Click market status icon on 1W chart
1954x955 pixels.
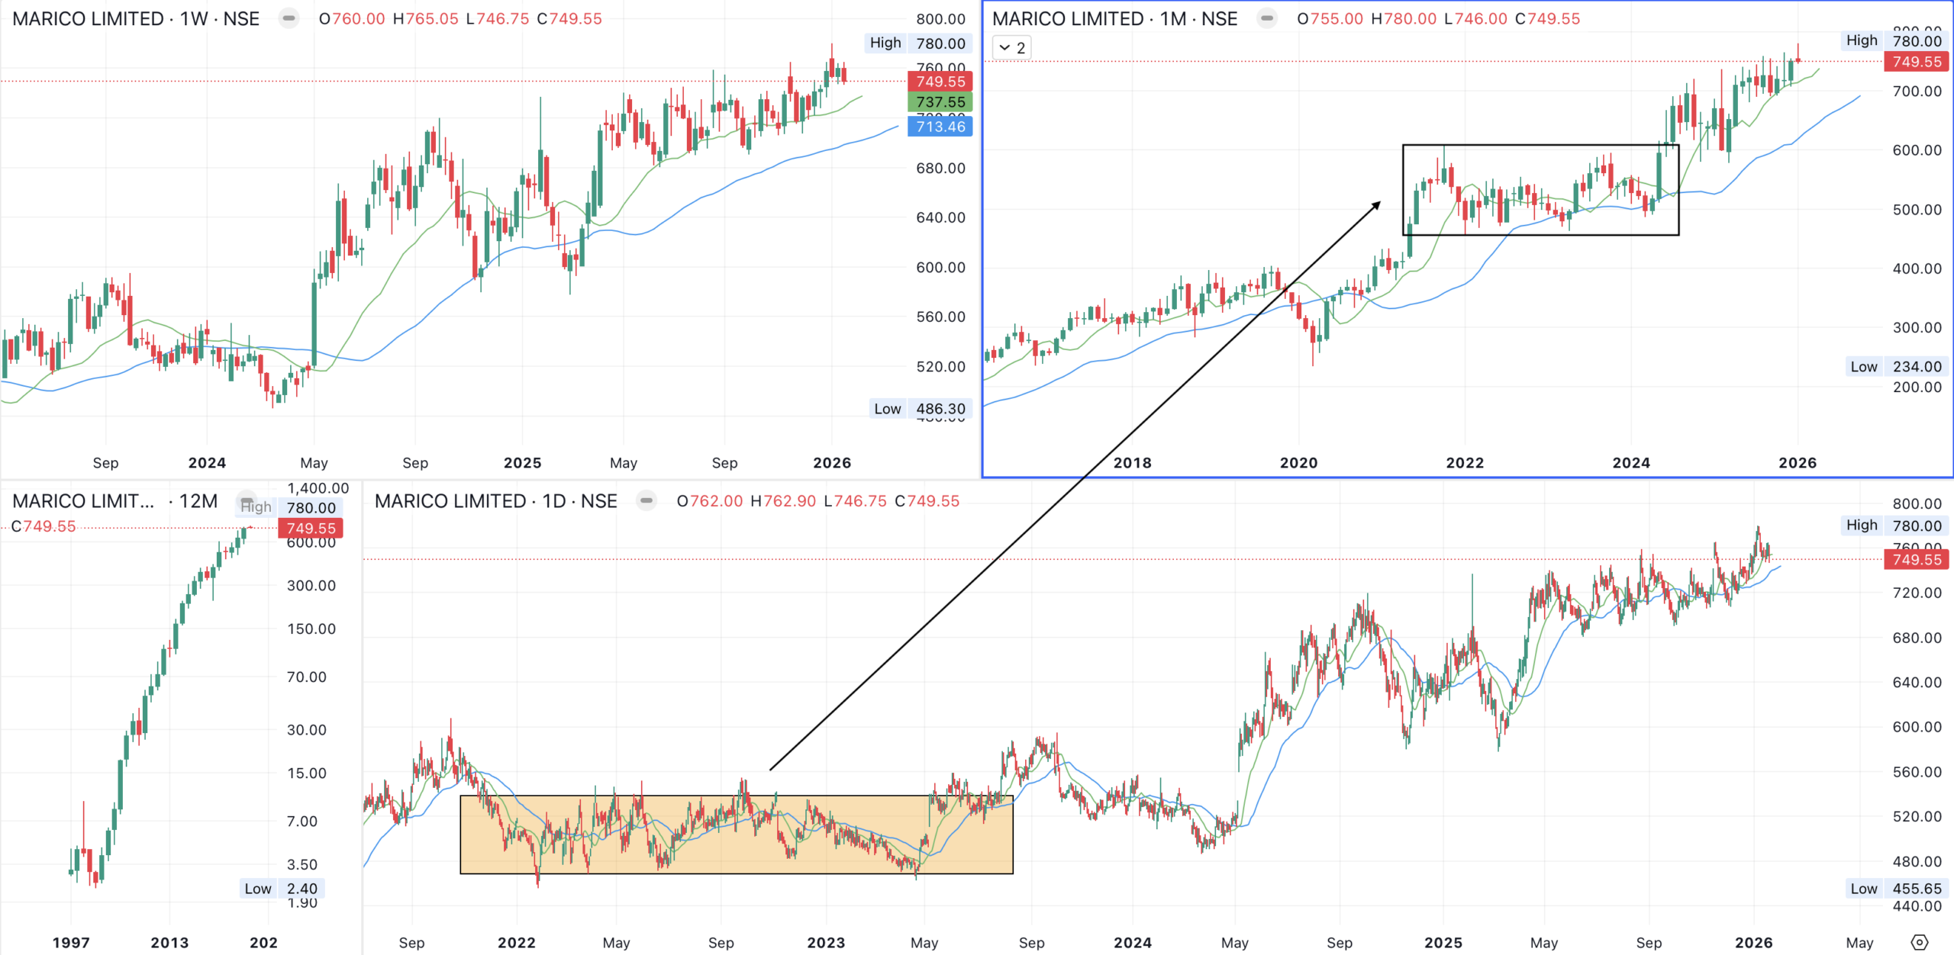click(x=289, y=18)
